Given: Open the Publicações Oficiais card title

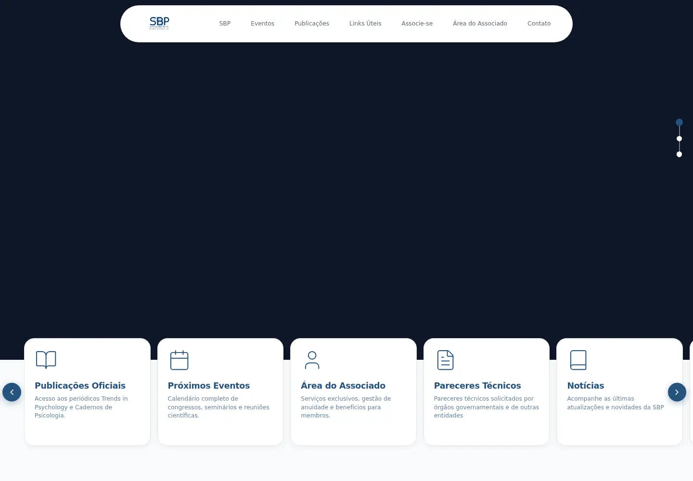Looking at the screenshot, I should coord(80,385).
